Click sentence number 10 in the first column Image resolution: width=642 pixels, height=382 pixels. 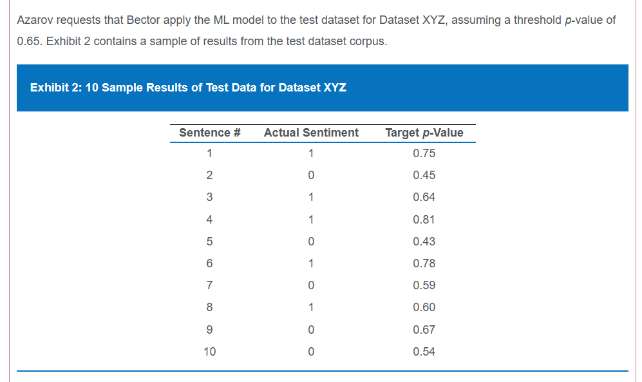[x=209, y=352]
